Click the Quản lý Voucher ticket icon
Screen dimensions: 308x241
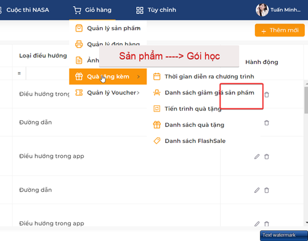[79, 92]
